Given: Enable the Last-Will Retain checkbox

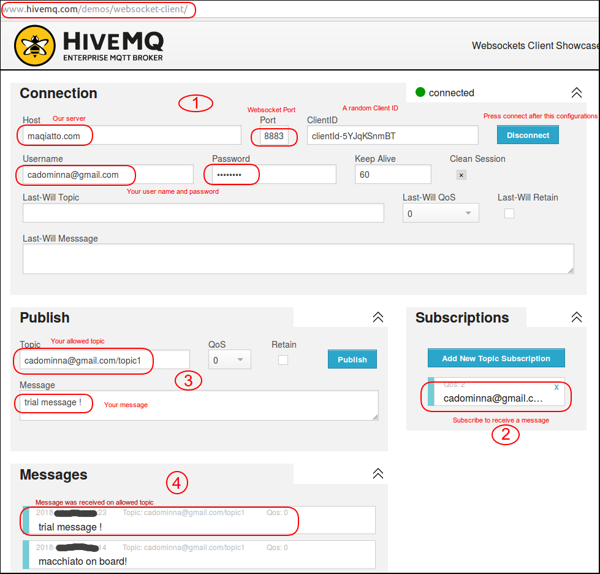Looking at the screenshot, I should click(x=509, y=213).
